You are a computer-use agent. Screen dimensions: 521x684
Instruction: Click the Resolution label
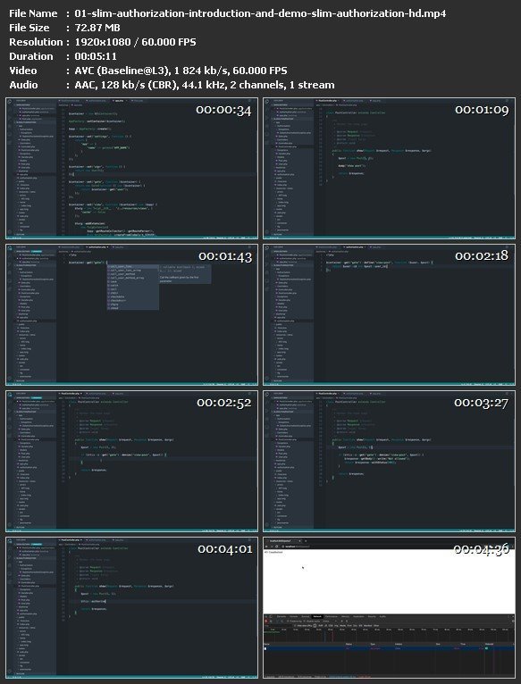pyautogui.click(x=36, y=42)
